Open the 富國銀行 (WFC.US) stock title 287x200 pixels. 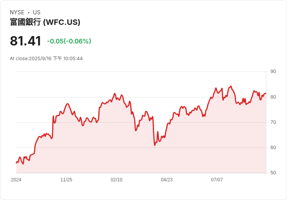tap(45, 22)
